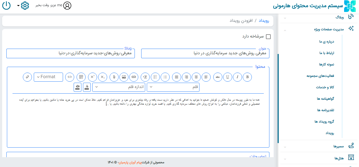Open the font family "قلم" dropdown
Image resolution: width=359 pixels, height=167 pixels.
tap(173, 87)
